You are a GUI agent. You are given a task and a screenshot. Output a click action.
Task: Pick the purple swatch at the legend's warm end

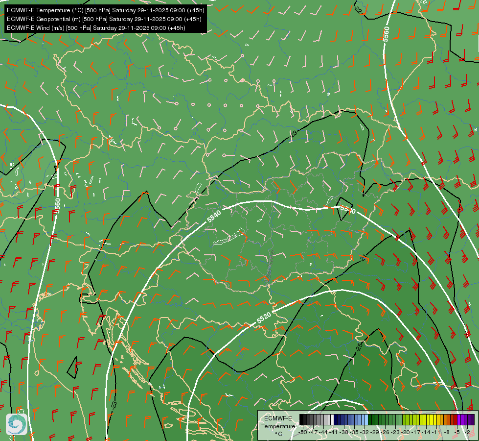tap(472, 420)
